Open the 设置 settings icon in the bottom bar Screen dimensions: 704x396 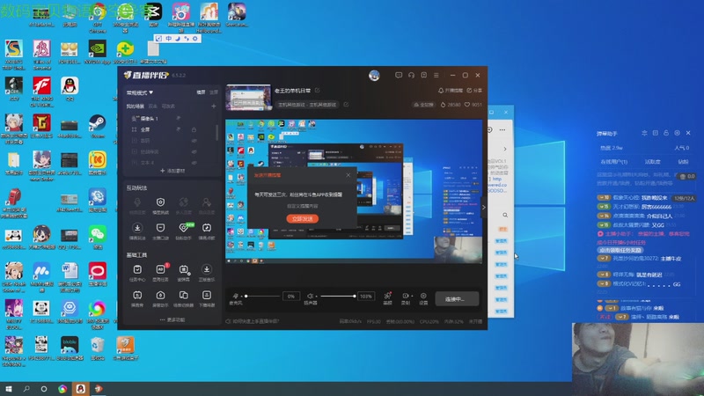(x=423, y=296)
